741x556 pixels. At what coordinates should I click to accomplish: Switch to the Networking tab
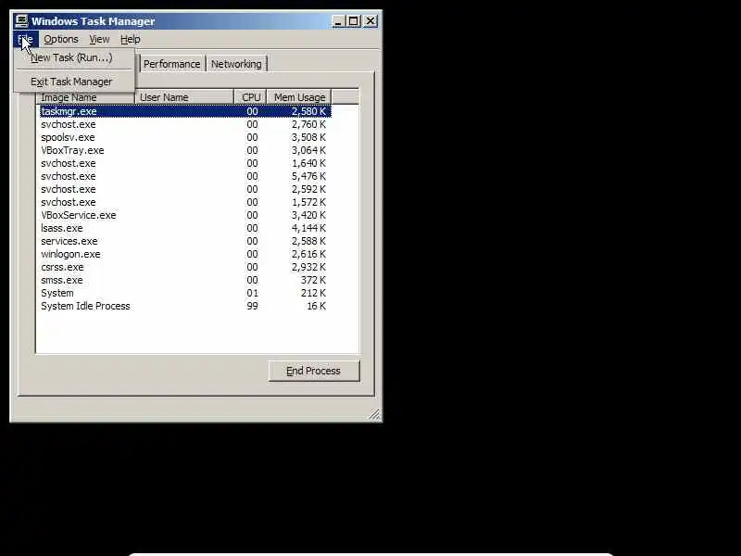tap(236, 64)
